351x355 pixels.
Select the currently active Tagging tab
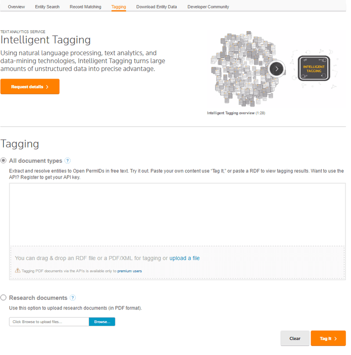[x=118, y=7]
